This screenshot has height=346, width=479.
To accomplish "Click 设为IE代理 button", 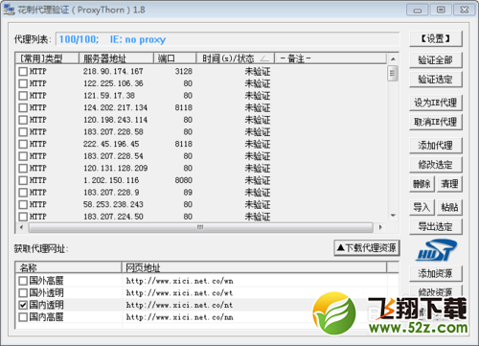I will (x=436, y=103).
